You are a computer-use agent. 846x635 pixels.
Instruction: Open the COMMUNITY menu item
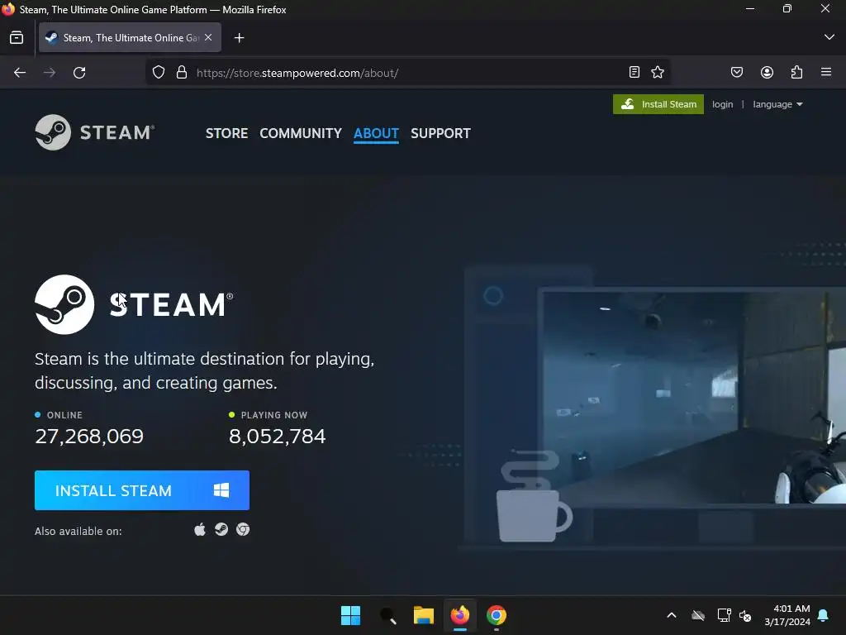[301, 133]
